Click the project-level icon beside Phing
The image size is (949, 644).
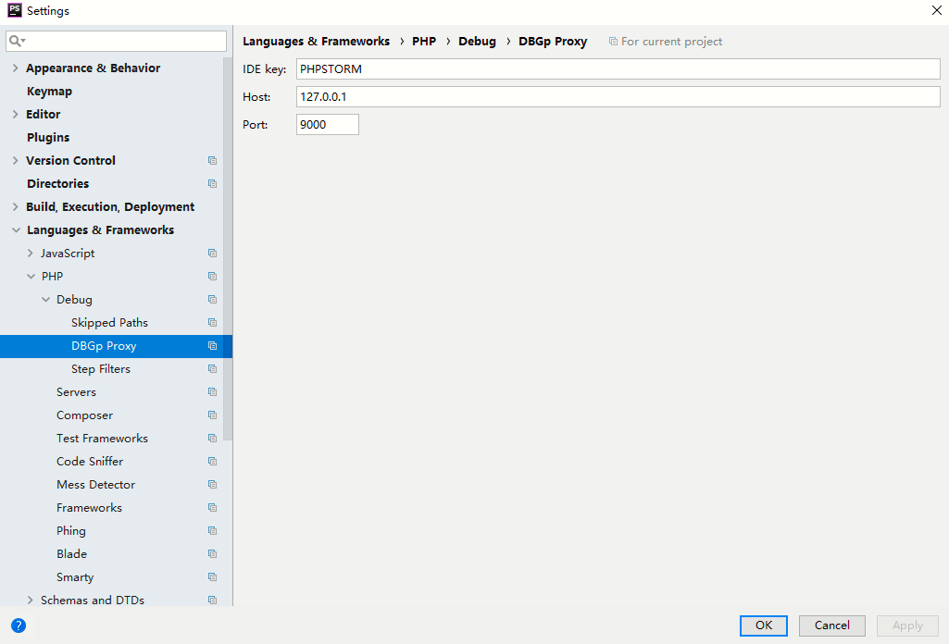212,531
